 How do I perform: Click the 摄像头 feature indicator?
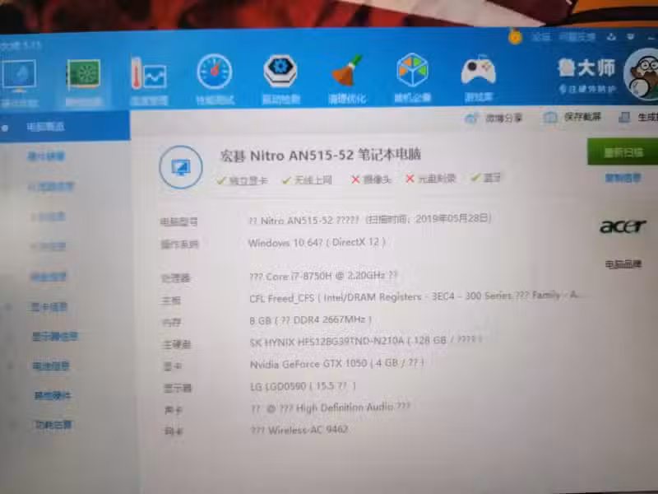371,179
